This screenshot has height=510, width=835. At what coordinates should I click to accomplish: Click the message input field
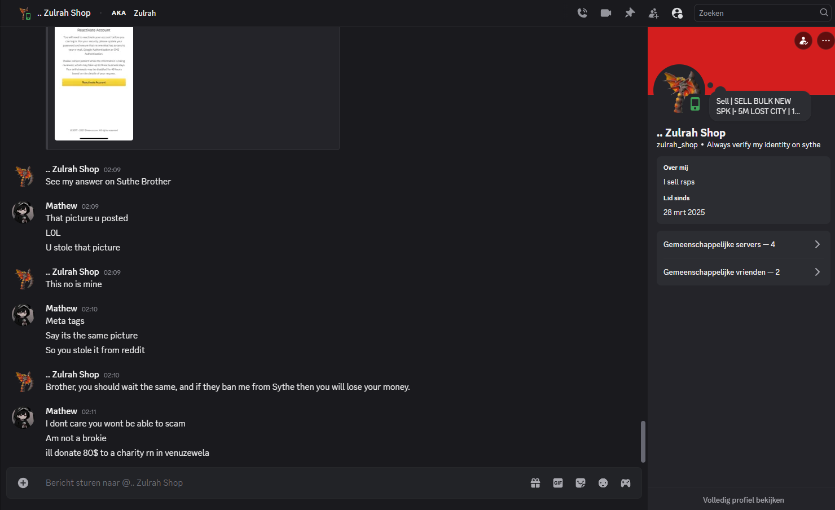click(282, 483)
